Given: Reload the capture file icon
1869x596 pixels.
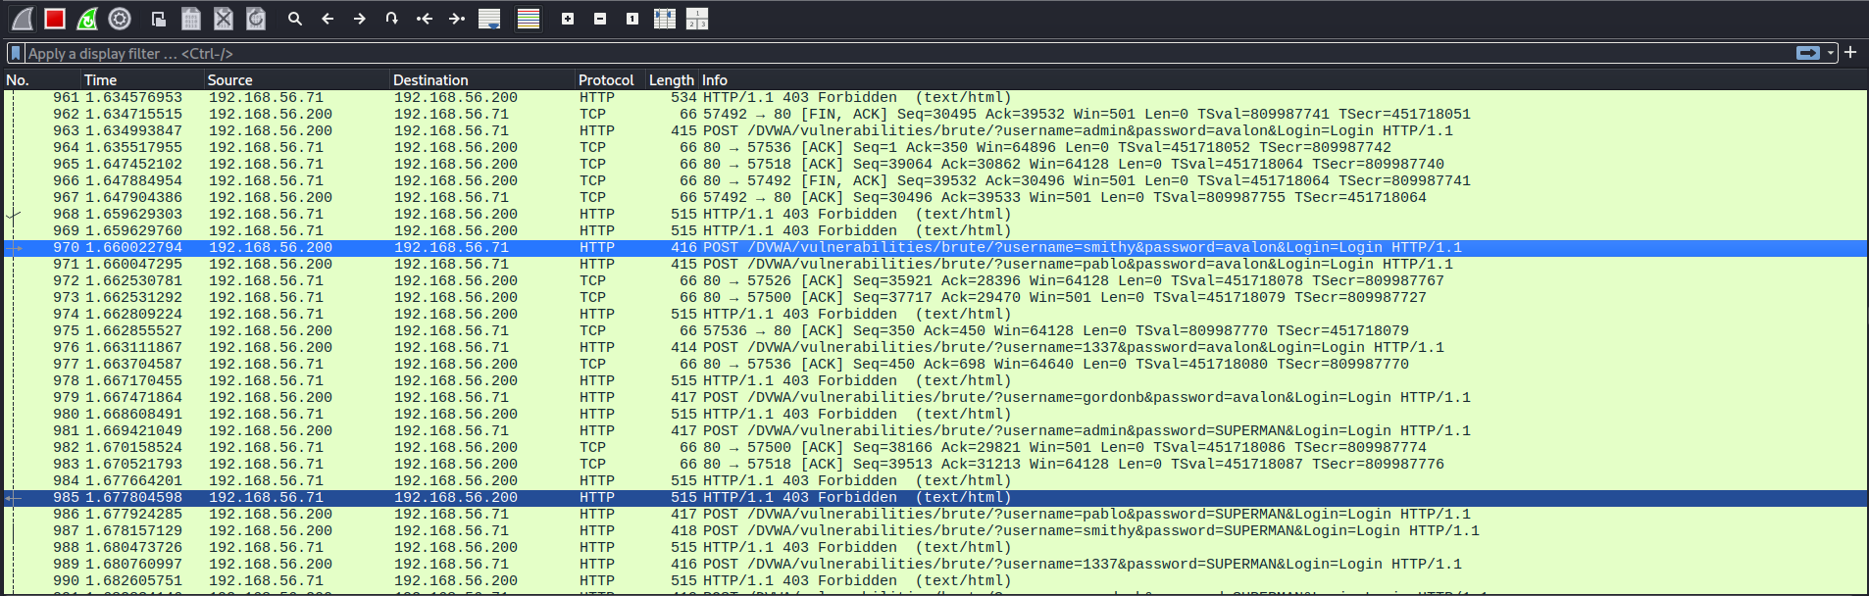Looking at the screenshot, I should [x=256, y=19].
